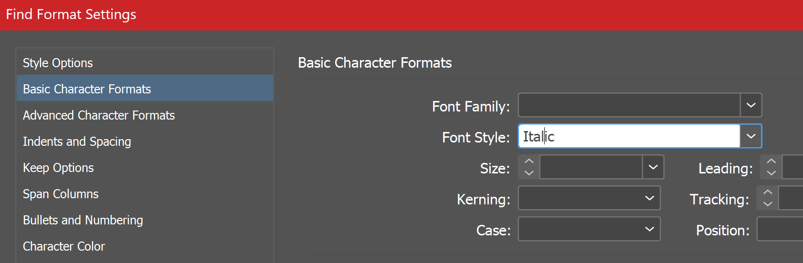Image resolution: width=803 pixels, height=263 pixels.
Task: Open Advanced Character Formats section
Action: [99, 115]
